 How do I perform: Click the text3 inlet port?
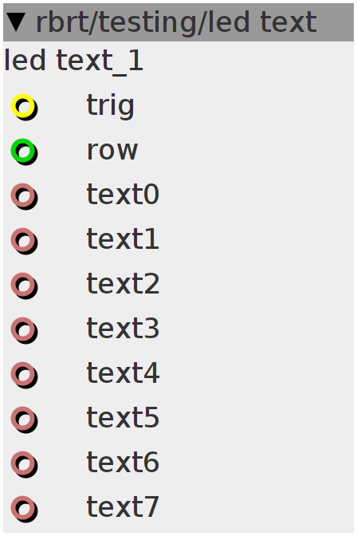pos(24,330)
